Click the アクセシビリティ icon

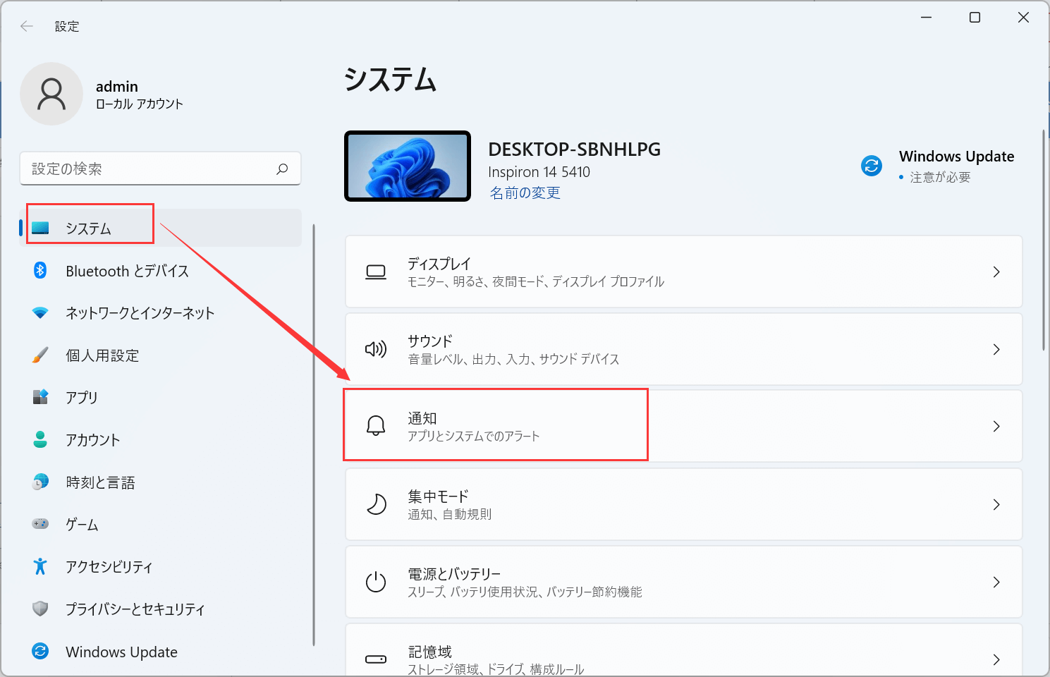[x=40, y=566]
